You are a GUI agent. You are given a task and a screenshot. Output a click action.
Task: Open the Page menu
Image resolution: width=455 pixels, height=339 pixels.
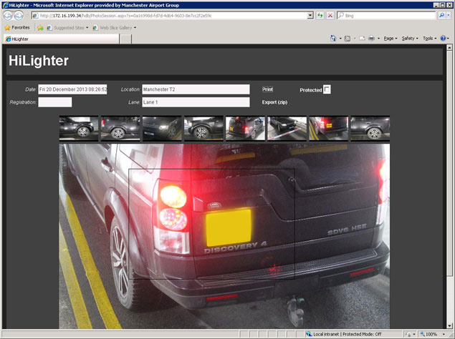390,39
